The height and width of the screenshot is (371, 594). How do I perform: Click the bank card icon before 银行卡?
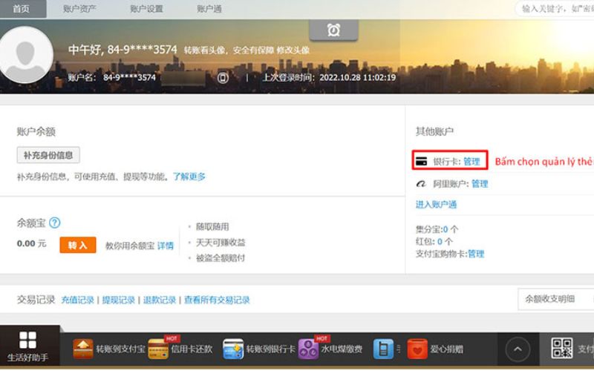click(x=421, y=161)
